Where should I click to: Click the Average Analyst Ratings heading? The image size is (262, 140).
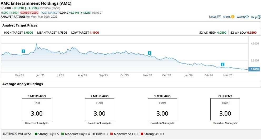(x=23, y=84)
